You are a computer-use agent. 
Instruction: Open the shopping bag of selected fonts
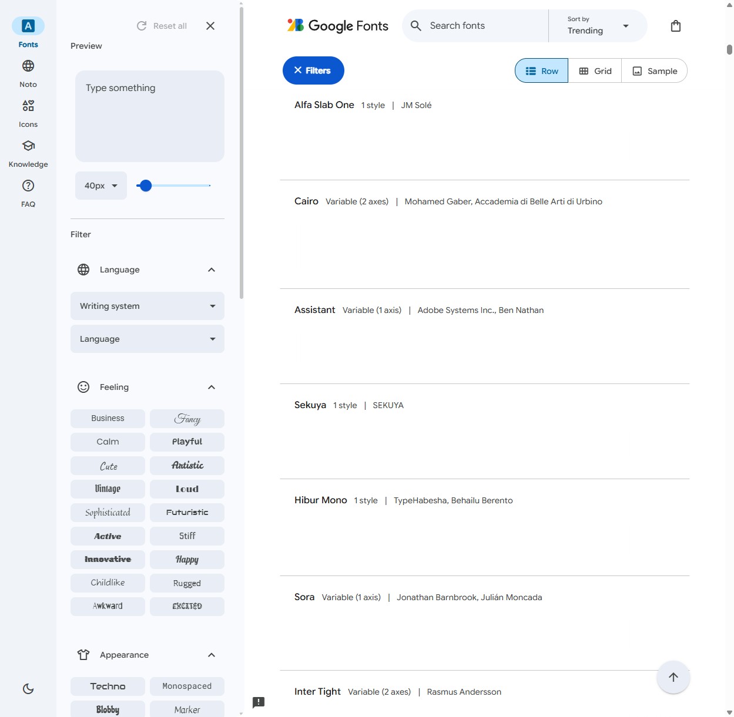676,26
